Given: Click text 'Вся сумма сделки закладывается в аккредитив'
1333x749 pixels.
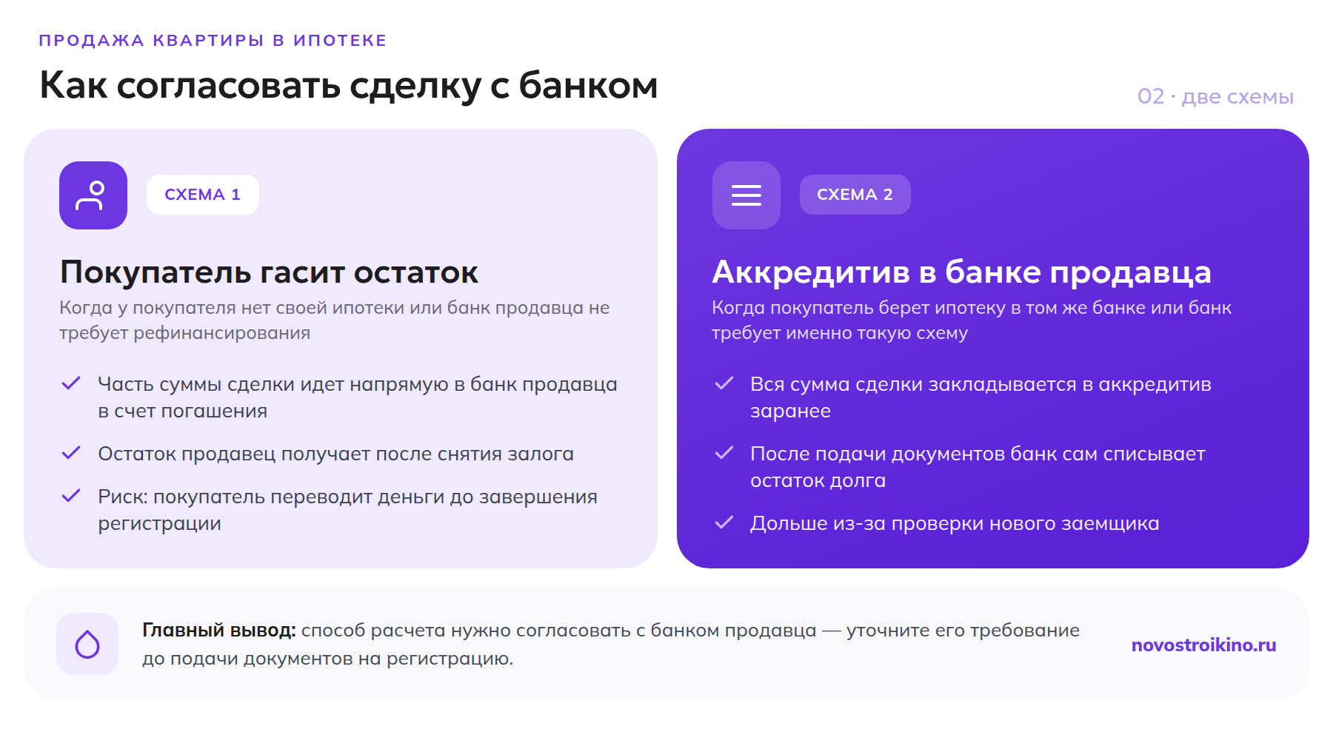Looking at the screenshot, I should 981,384.
